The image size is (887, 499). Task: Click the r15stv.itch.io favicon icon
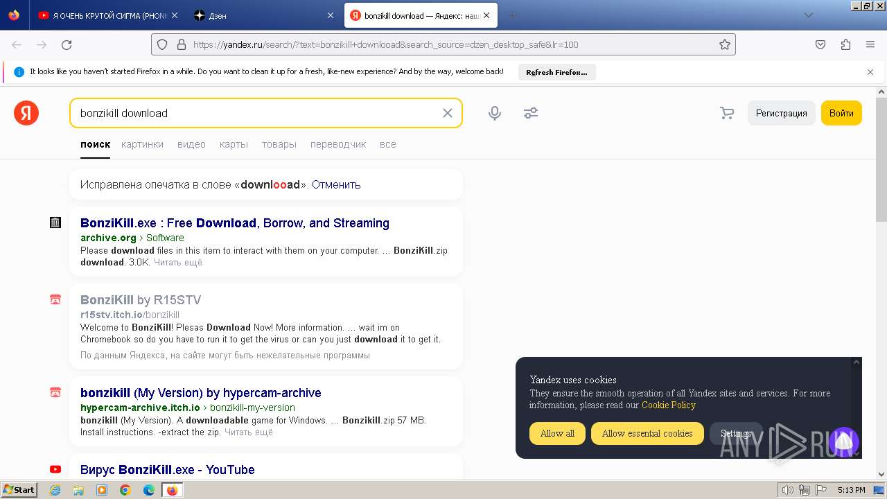point(55,299)
